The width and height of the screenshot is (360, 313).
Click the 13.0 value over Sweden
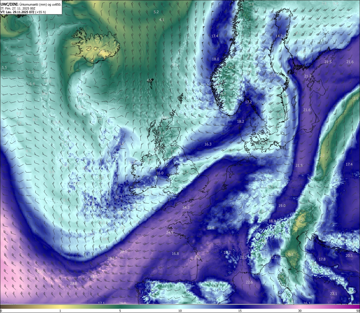tap(272, 75)
